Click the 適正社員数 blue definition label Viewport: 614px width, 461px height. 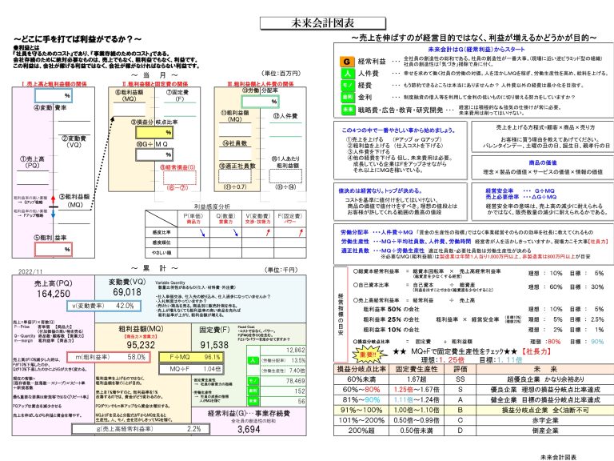click(354, 251)
